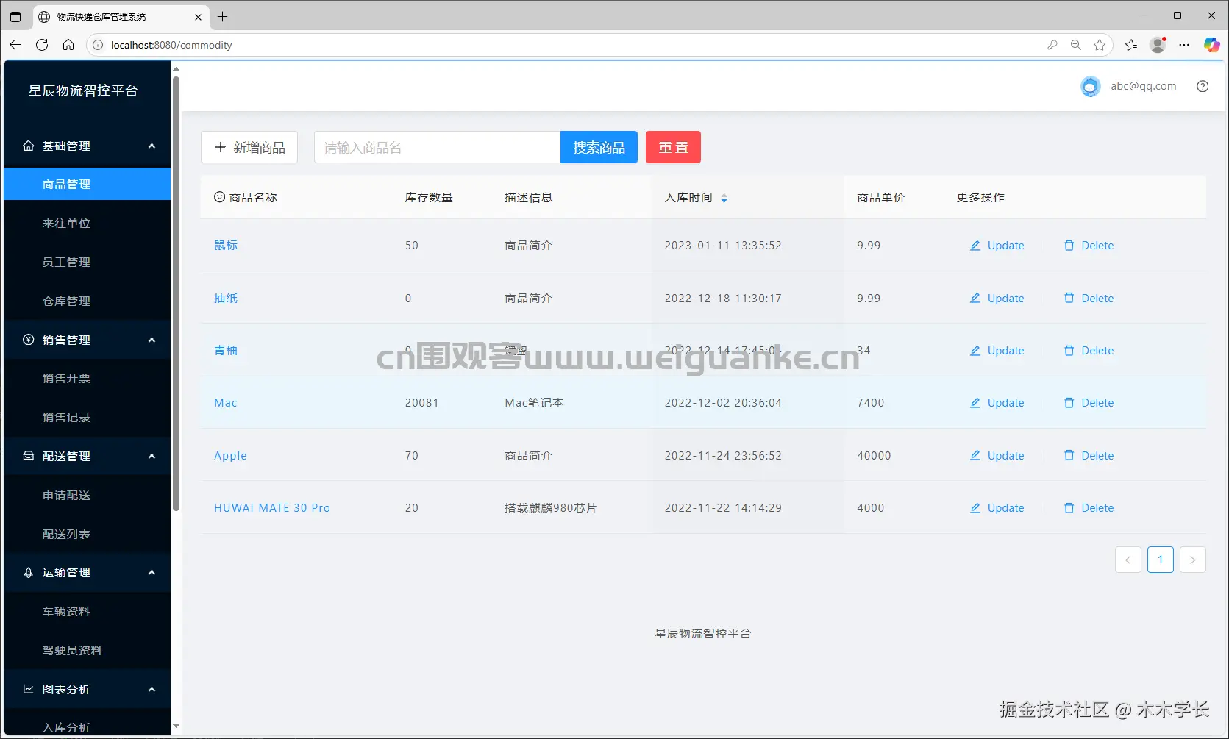The image size is (1229, 739).
Task: Click the browser profile avatar icon
Action: tap(1158, 45)
